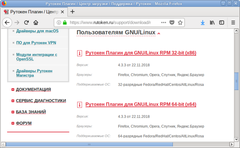Open the Firefox hamburger menu
This screenshot has width=240, height=148.
click(x=233, y=23)
